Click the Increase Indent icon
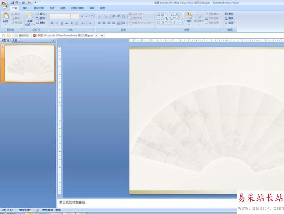 tap(118, 16)
